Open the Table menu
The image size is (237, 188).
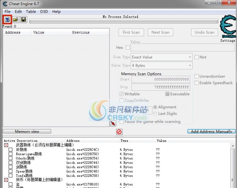31,12
